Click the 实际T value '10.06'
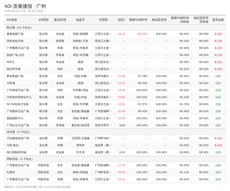The height and width of the screenshot is (191, 230). point(121,118)
